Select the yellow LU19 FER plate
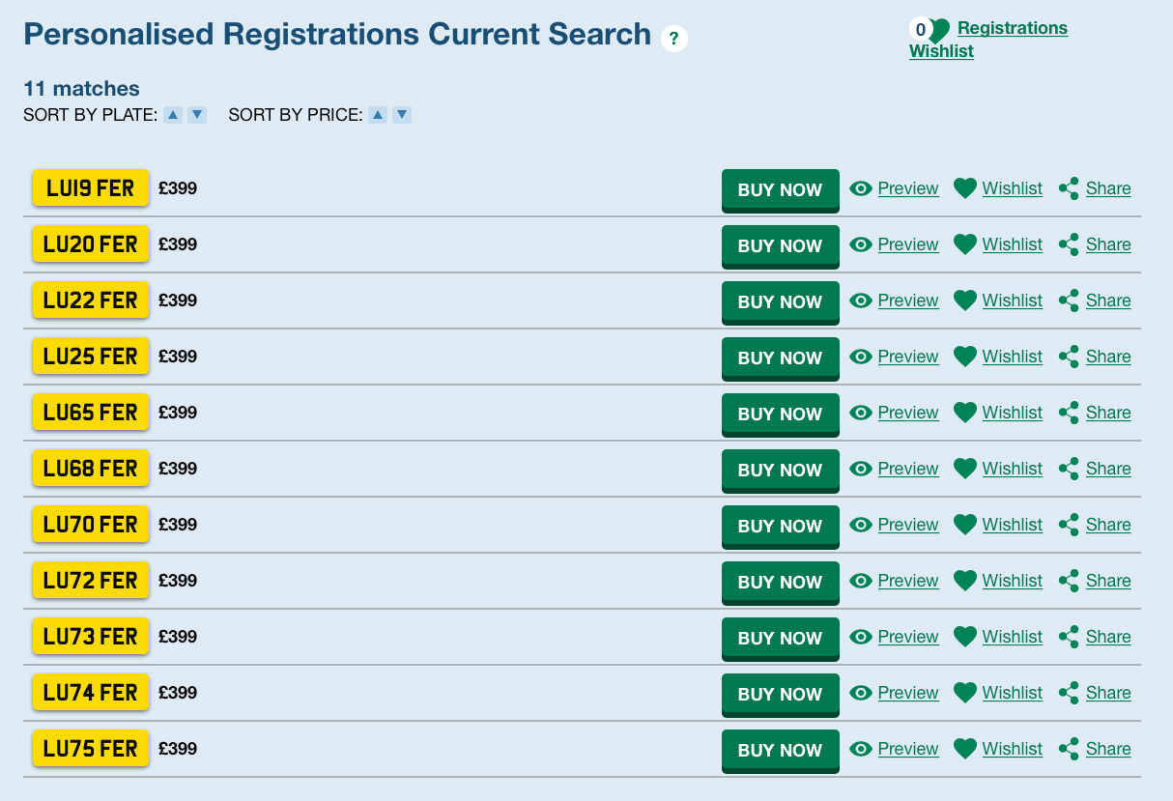The width and height of the screenshot is (1173, 801). click(91, 188)
